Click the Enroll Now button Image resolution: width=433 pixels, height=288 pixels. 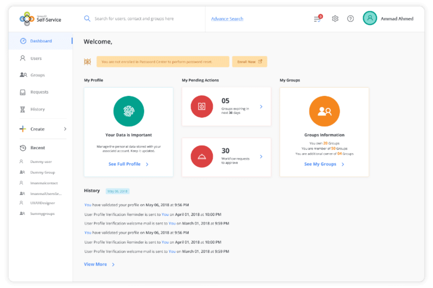coord(249,62)
